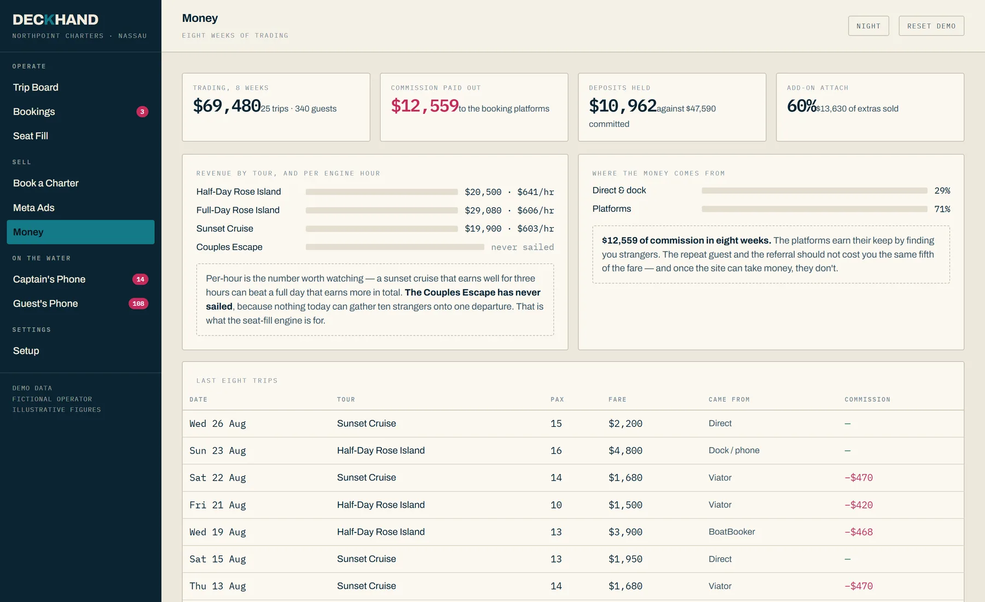Switch to Night mode
This screenshot has height=602, width=985.
click(x=868, y=26)
